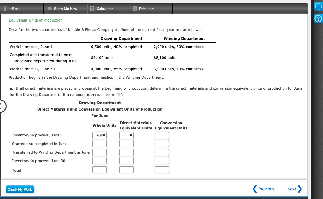Image resolution: width=323 pixels, height=199 pixels.
Task: Select the Calculator tab label
Action: click(105, 9)
